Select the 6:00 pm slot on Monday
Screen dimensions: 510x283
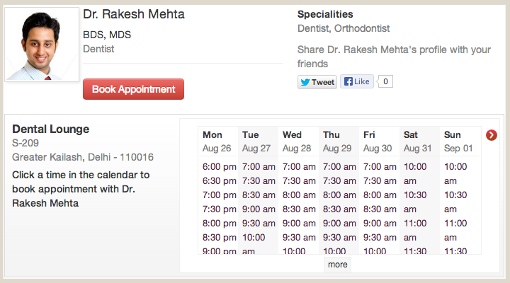[x=220, y=167]
